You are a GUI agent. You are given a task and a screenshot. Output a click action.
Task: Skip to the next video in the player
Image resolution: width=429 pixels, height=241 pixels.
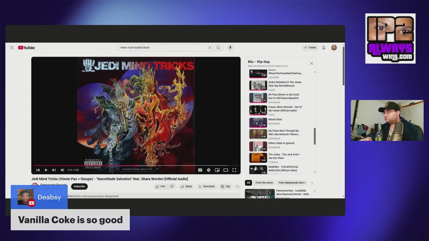click(54, 170)
